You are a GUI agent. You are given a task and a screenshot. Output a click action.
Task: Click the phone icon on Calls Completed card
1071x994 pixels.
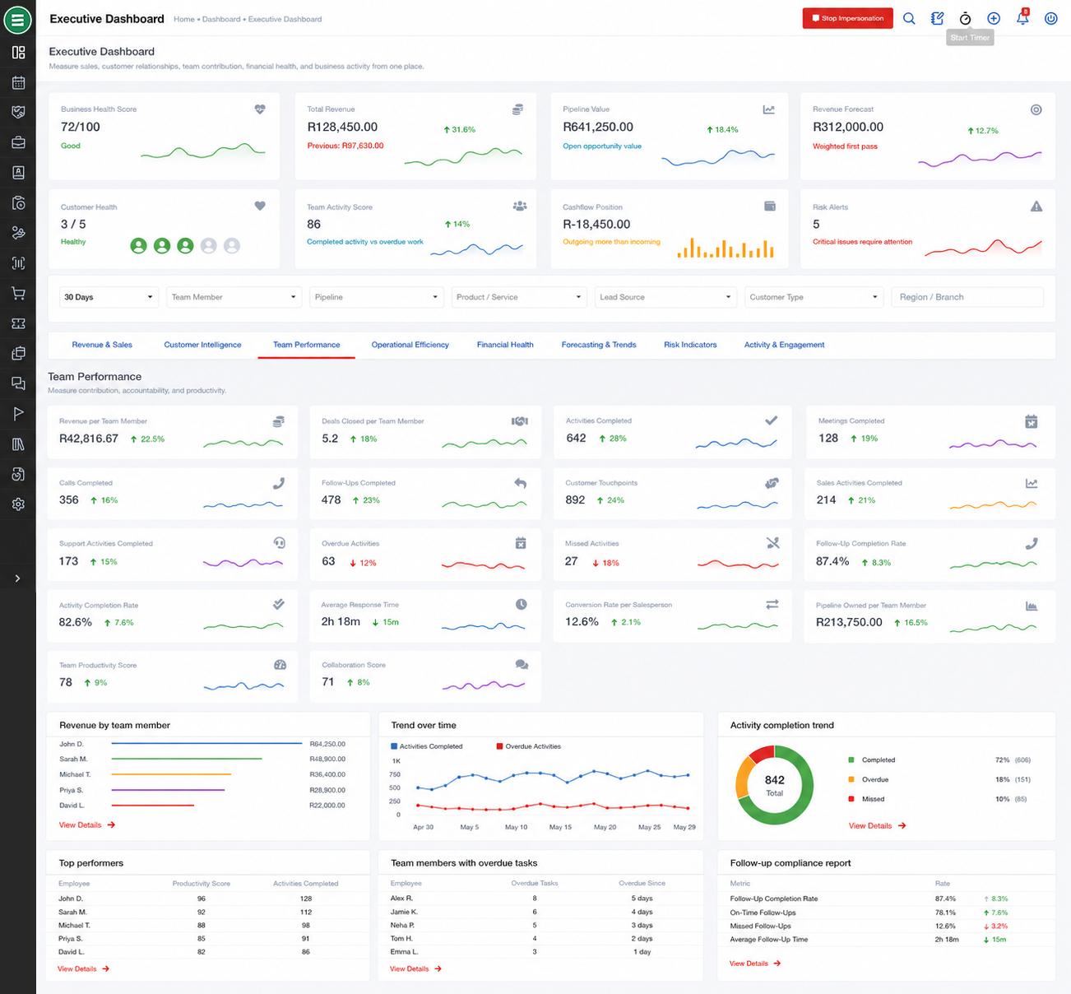279,483
